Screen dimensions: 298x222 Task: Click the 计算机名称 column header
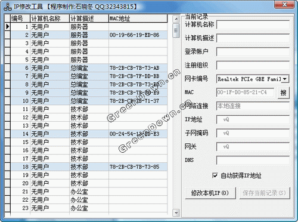coord(49,18)
